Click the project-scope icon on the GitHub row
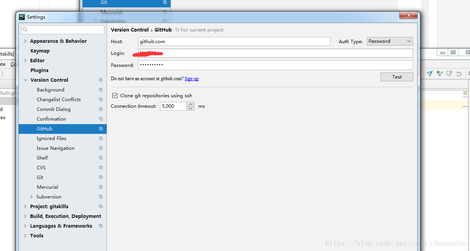Screen dimensions: 470x251 101,128
